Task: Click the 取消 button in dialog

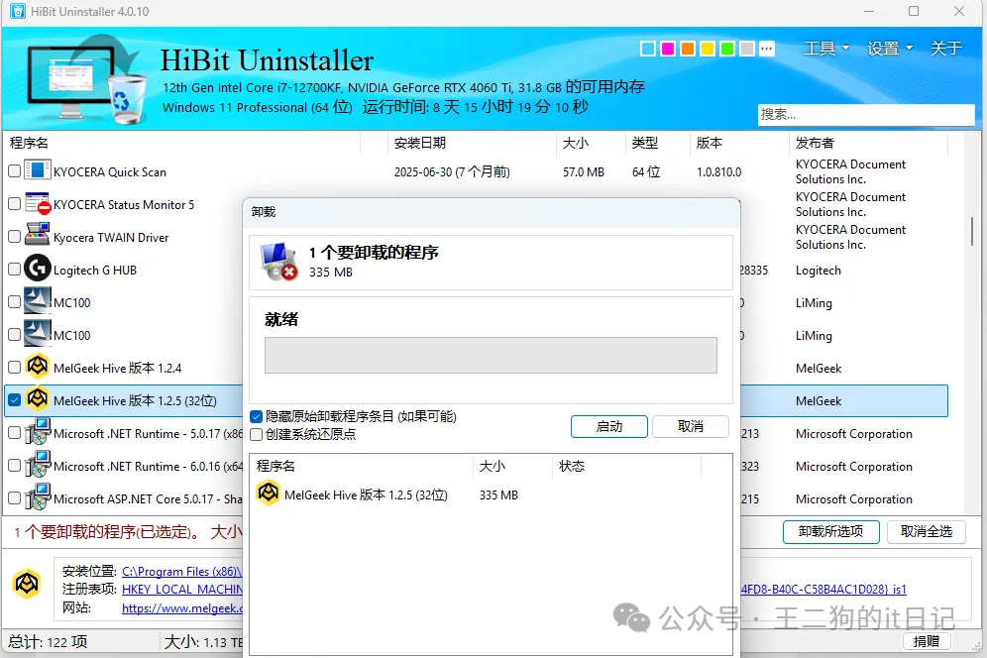Action: coord(691,426)
